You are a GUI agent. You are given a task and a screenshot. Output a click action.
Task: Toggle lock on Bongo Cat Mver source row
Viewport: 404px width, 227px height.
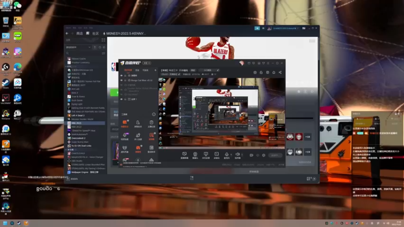pyautogui.click(x=125, y=80)
